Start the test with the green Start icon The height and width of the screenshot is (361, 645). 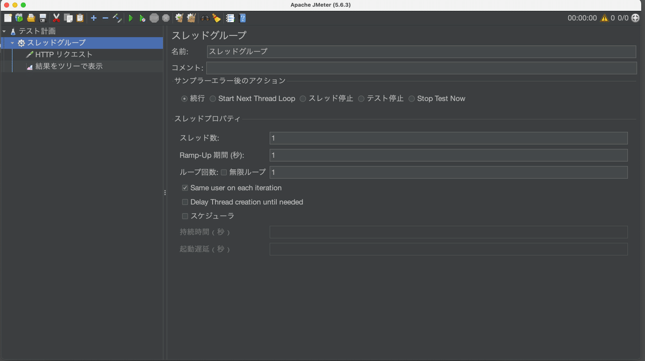pyautogui.click(x=131, y=17)
